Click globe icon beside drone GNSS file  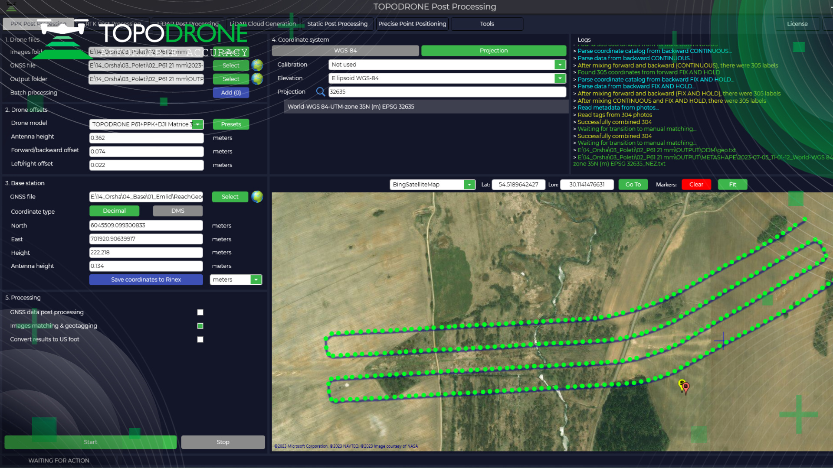[x=257, y=65]
